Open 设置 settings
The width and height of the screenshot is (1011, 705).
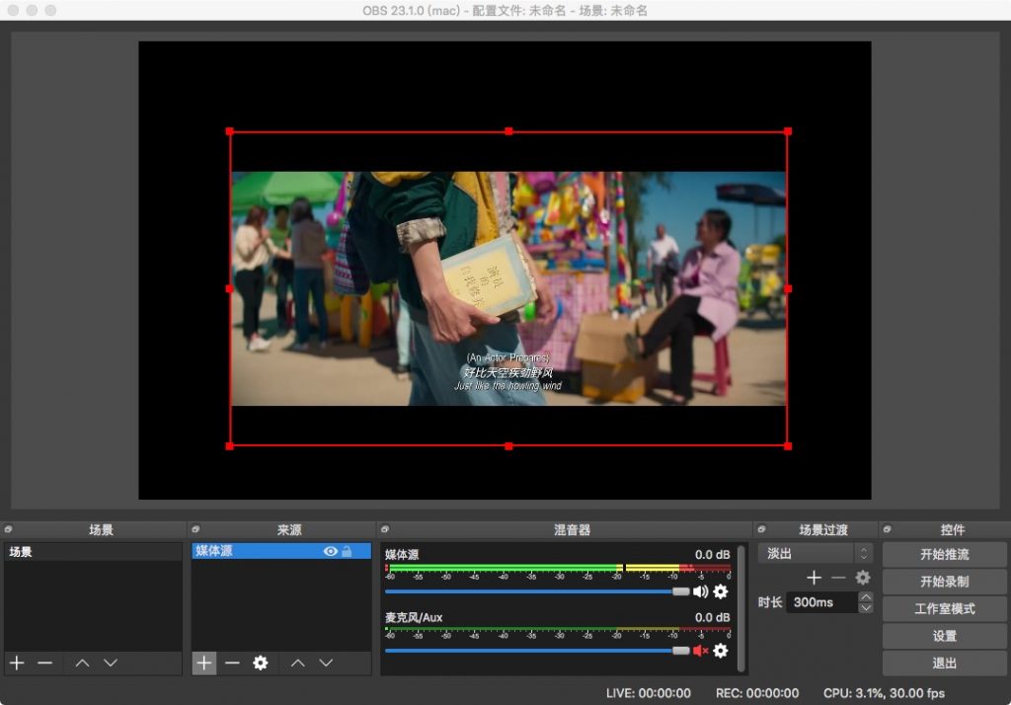pyautogui.click(x=944, y=636)
